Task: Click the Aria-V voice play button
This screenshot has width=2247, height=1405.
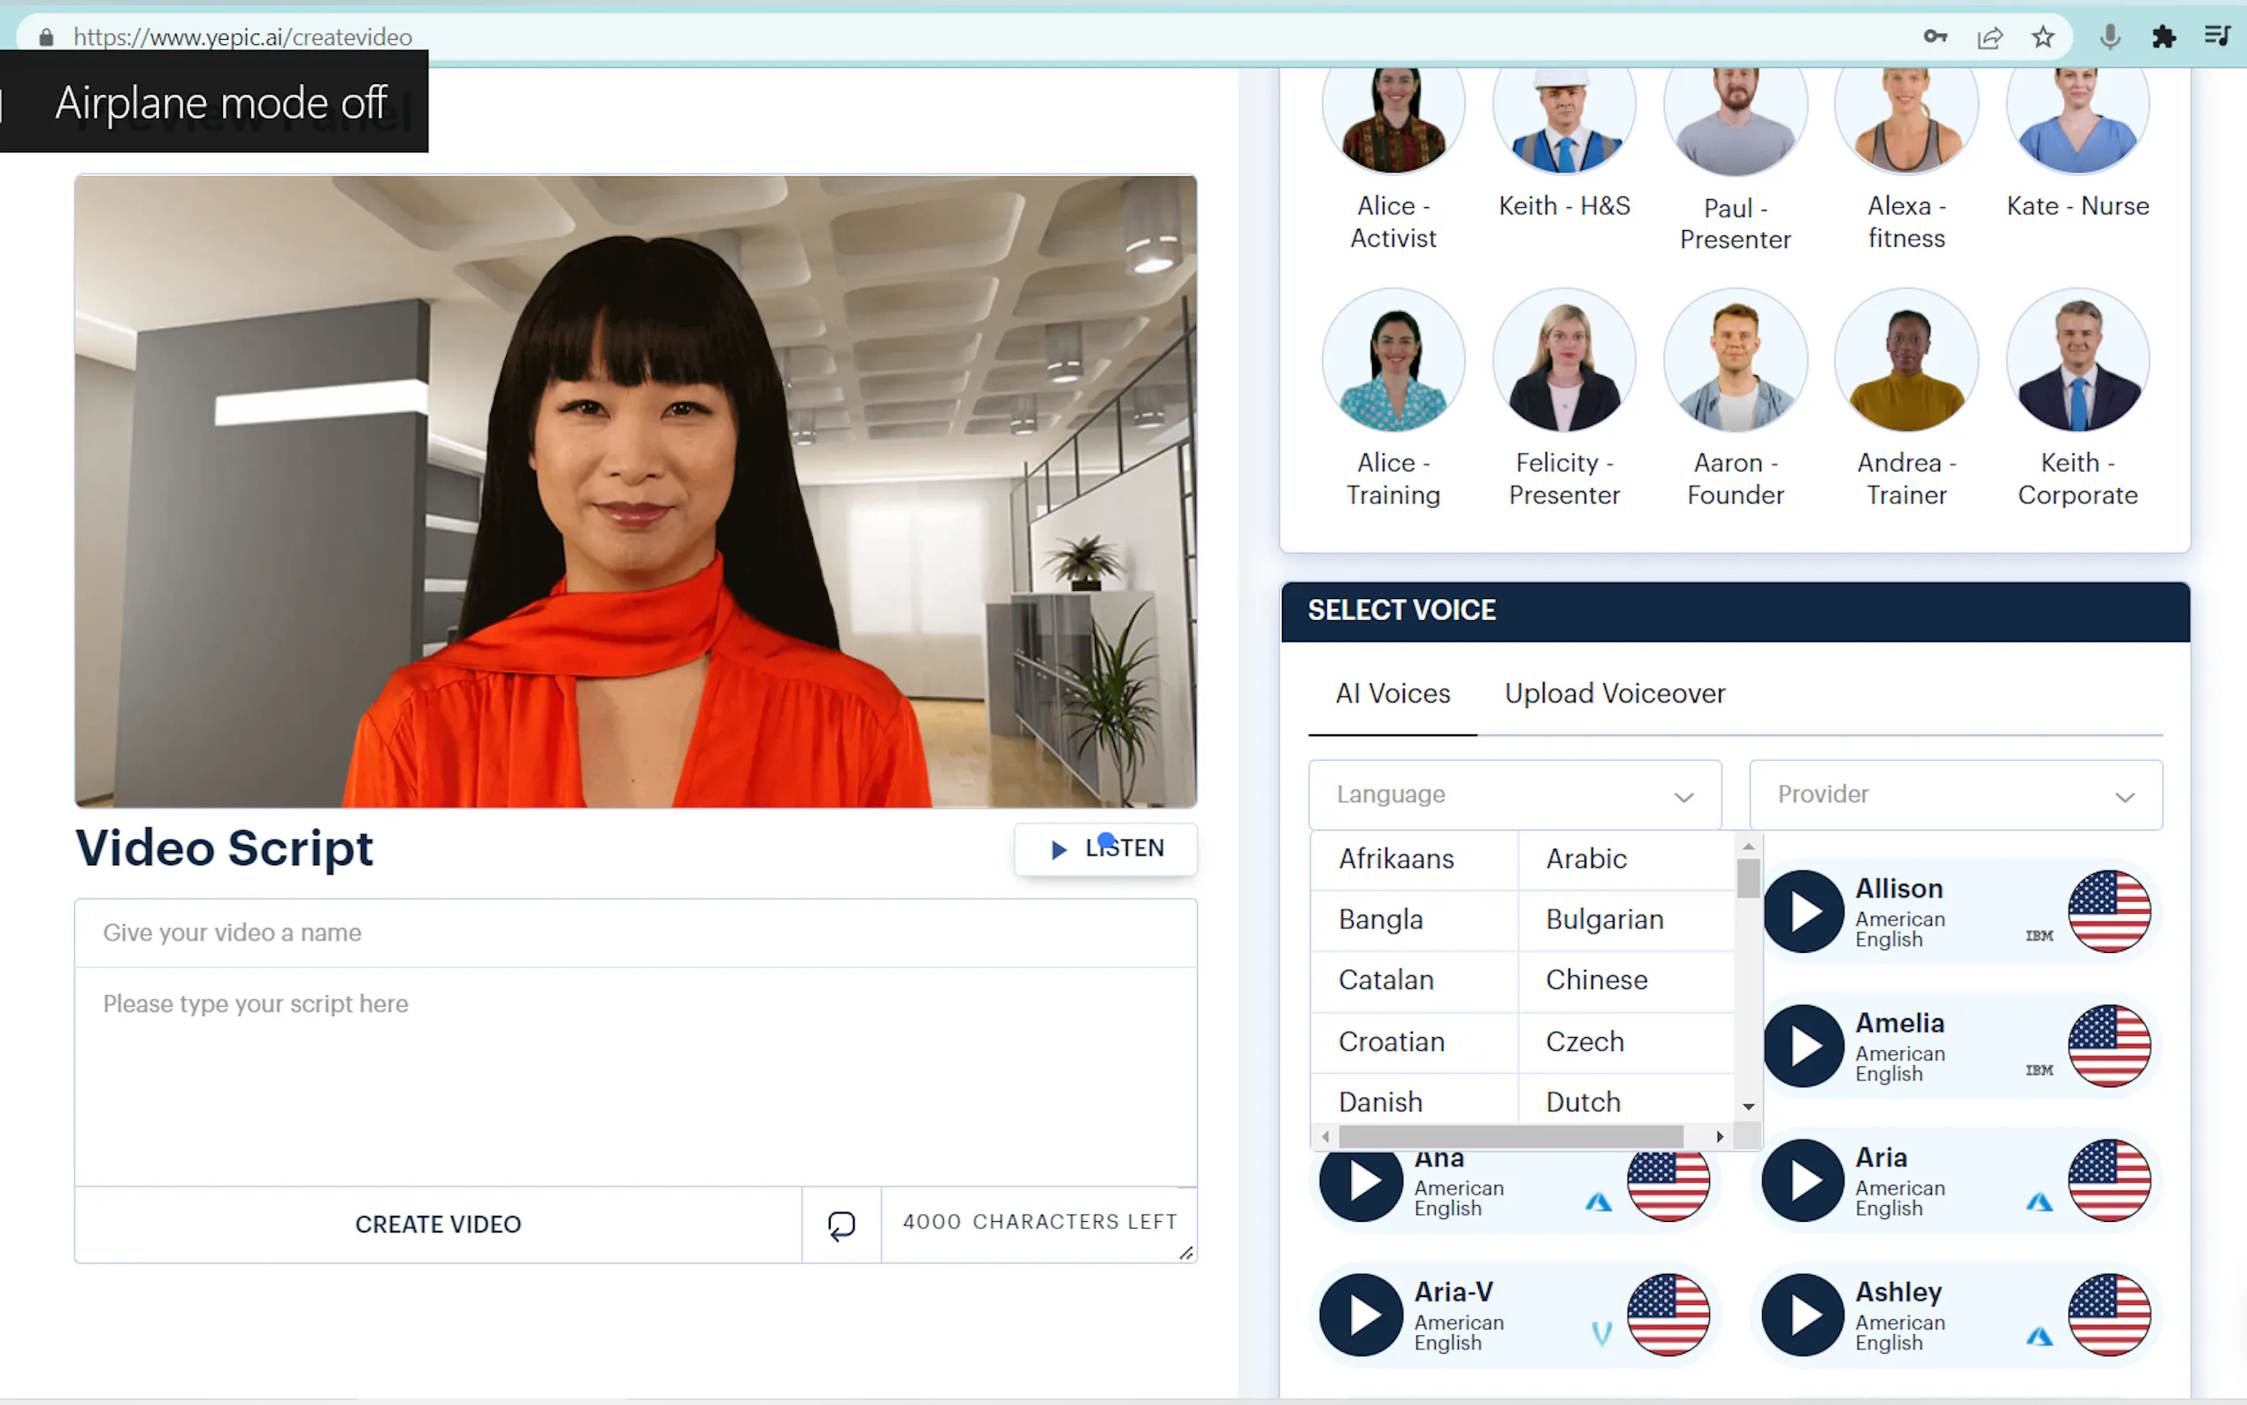Action: 1361,1315
